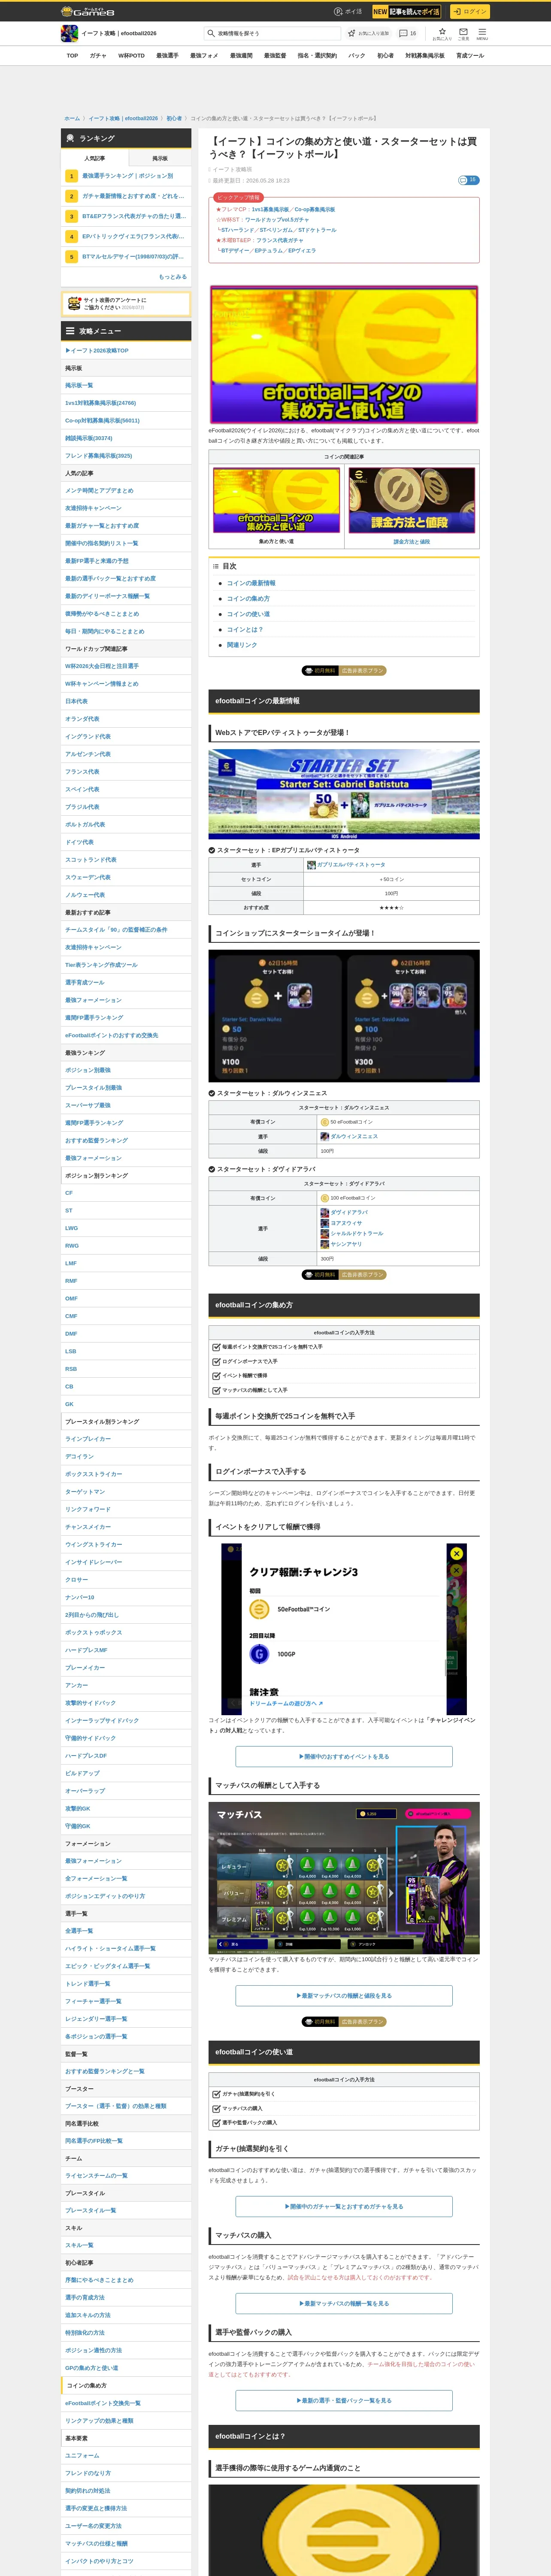This screenshot has width=551, height=2576.
Task: Click the 記事を読んでポイ活 banner button
Action: click(x=407, y=12)
